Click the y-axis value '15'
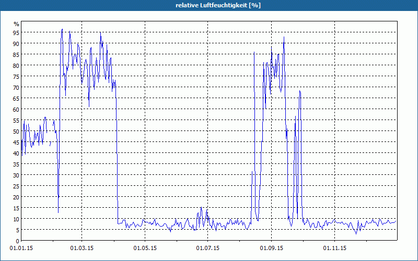Screen dimensions: 418x261 (x=16, y=208)
